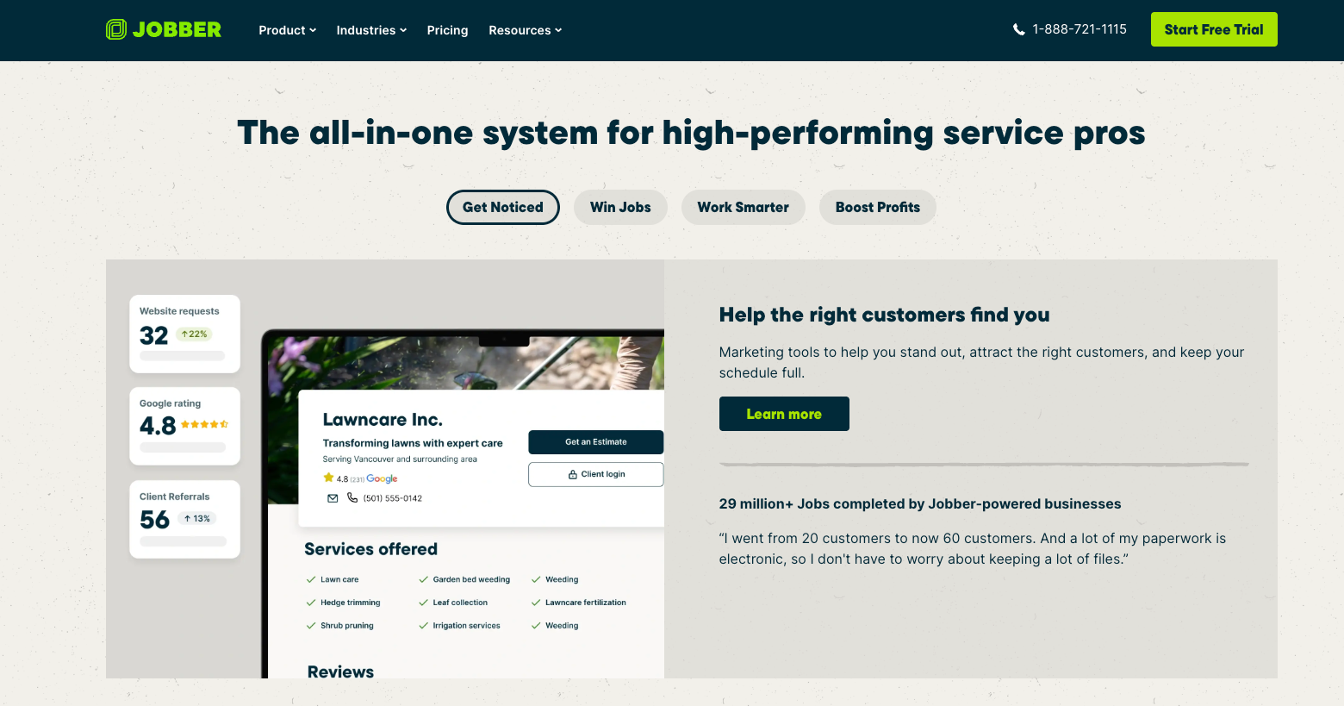
Task: Click the Client Referrals stat card
Action: coord(184,519)
